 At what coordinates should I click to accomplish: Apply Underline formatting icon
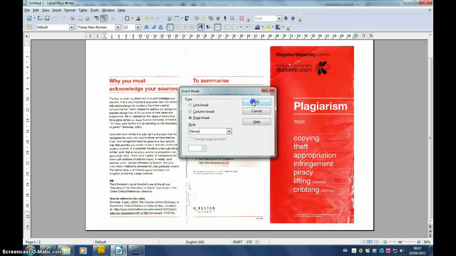(x=161, y=27)
